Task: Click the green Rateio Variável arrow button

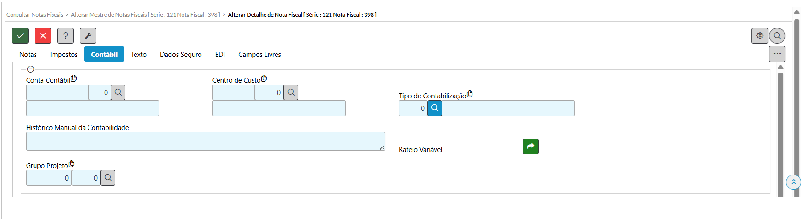Action: pyautogui.click(x=531, y=147)
